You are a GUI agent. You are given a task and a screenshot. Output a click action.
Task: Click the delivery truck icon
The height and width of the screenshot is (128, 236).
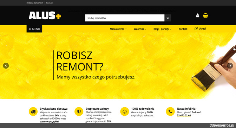tap(33, 111)
